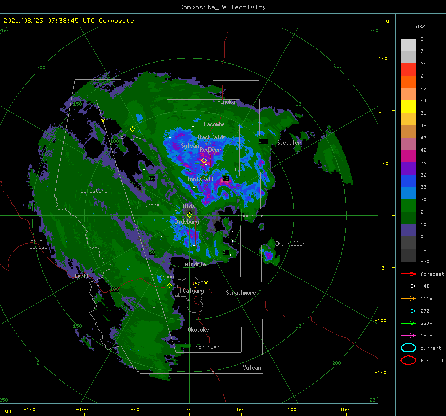Click the white 04DK arrow icon
The width and height of the screenshot is (446, 416).
[x=408, y=286]
